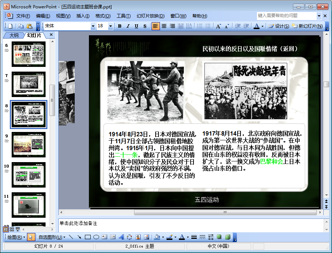Click the 巴黎和会 green hyperlink
This screenshot has width=332, height=253.
click(272, 161)
